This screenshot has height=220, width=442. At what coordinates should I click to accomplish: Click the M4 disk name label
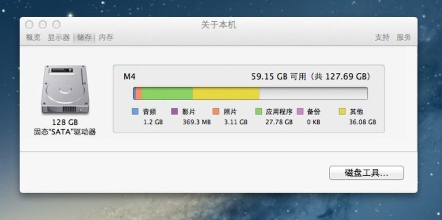pos(130,76)
